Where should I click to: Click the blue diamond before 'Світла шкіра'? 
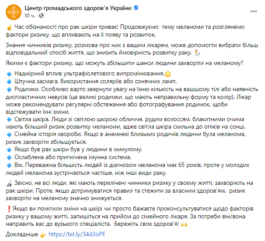tap(10, 119)
